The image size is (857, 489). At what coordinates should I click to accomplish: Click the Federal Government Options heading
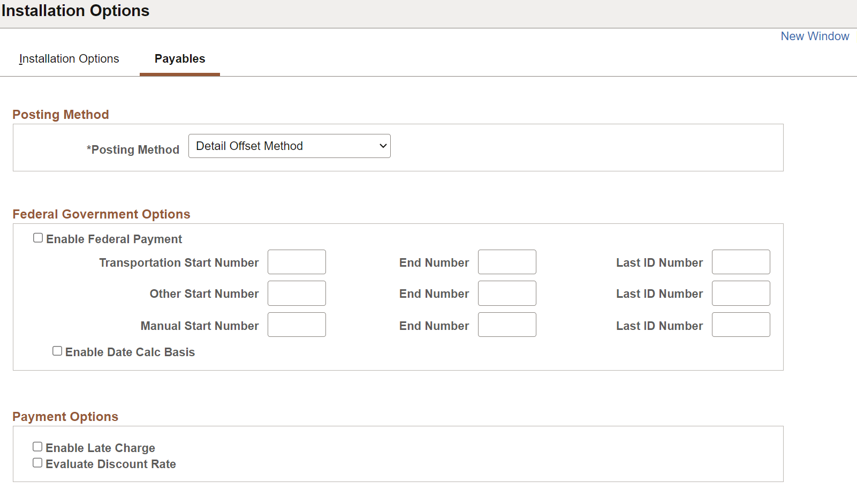tap(101, 214)
